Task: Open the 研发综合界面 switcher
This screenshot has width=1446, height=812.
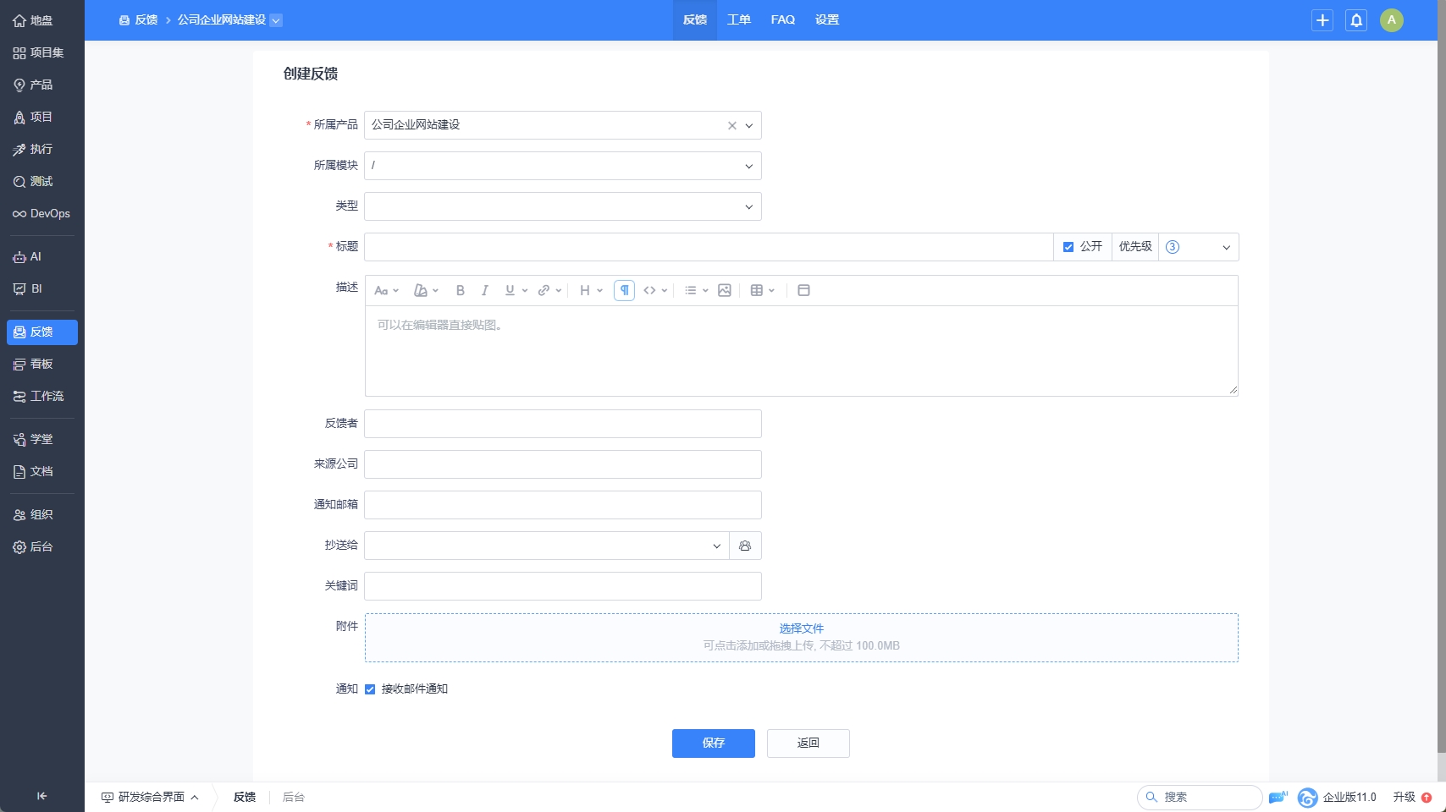Action: tap(151, 797)
